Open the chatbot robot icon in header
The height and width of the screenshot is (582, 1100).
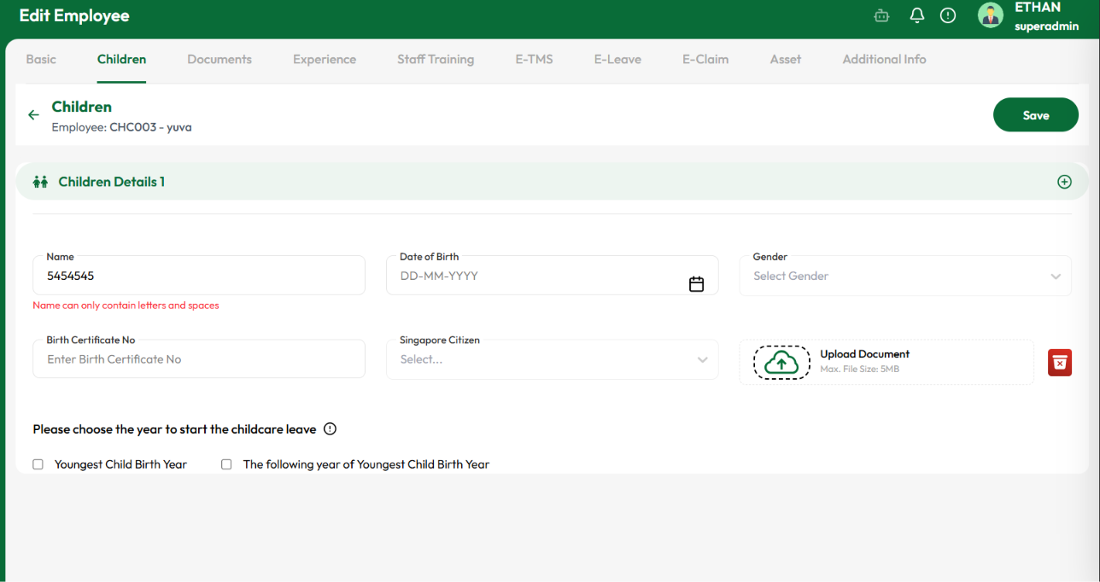click(882, 15)
